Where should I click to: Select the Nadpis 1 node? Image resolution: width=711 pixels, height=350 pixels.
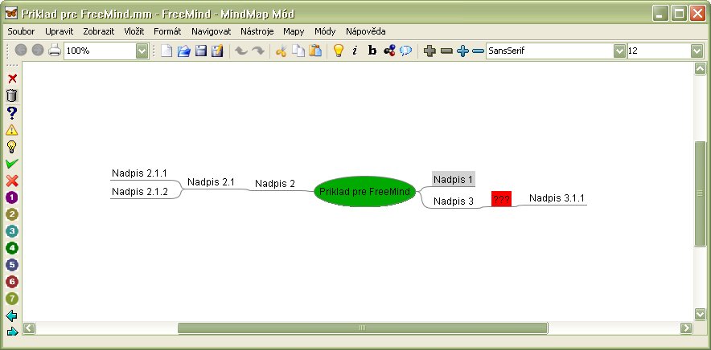[453, 179]
